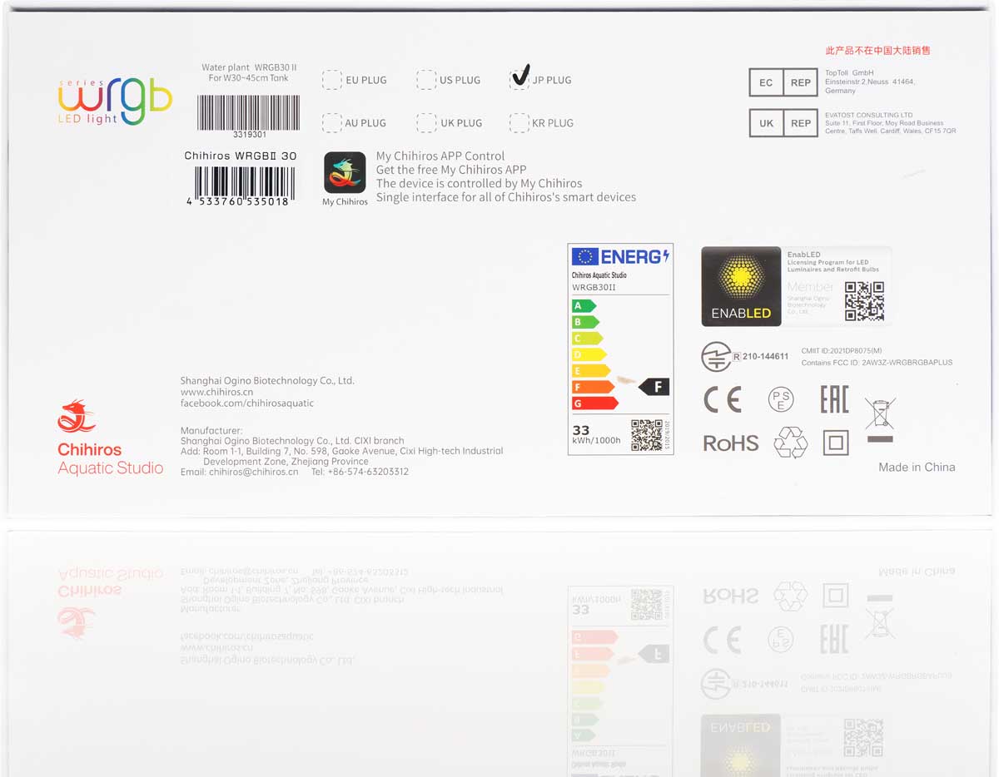Click the RoHS compliance logo
The height and width of the screenshot is (777, 999).
point(731,443)
